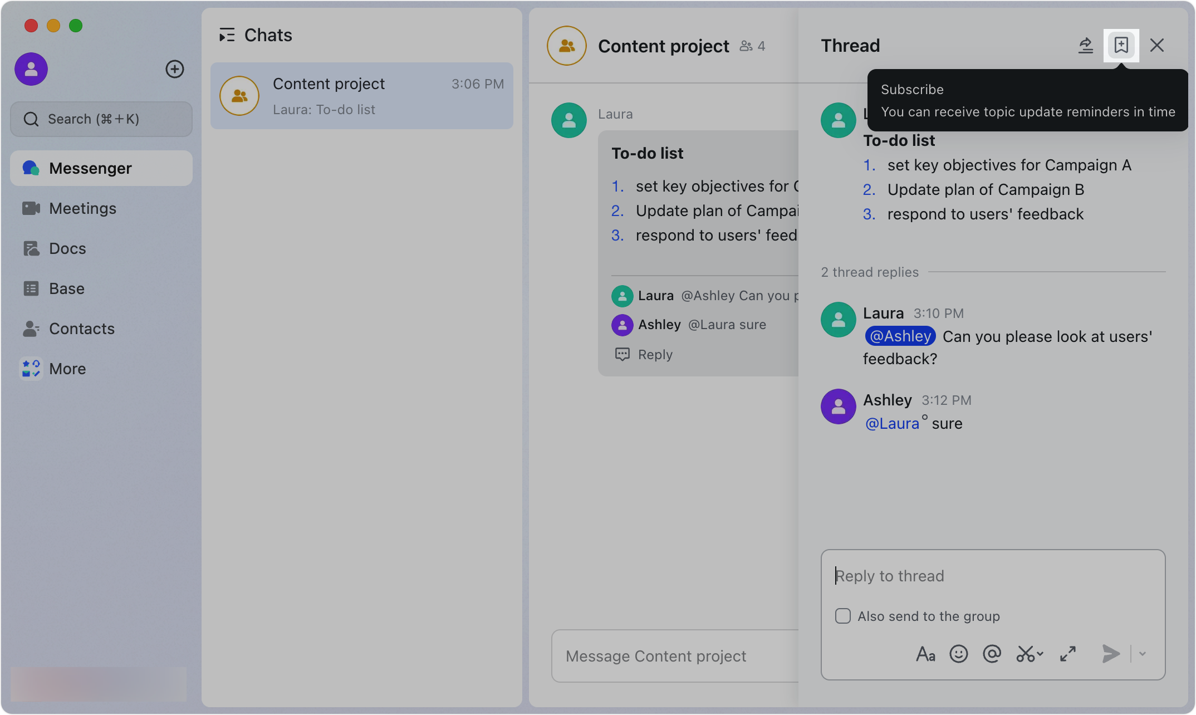Enable the 'Also send to the group' checkbox

coord(842,616)
